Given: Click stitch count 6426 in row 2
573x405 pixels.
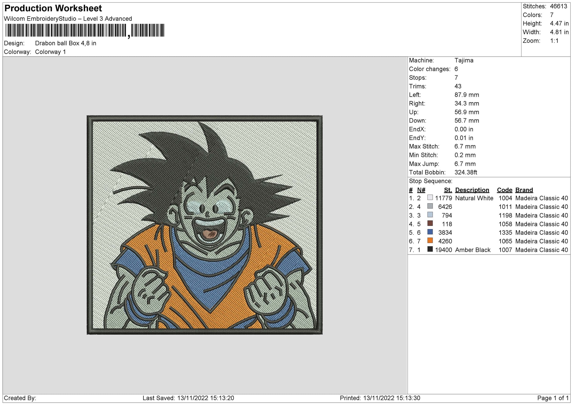Looking at the screenshot, I should pyautogui.click(x=445, y=207).
